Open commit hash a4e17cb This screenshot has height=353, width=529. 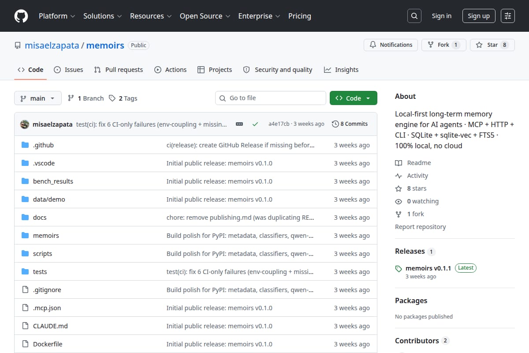click(x=279, y=124)
